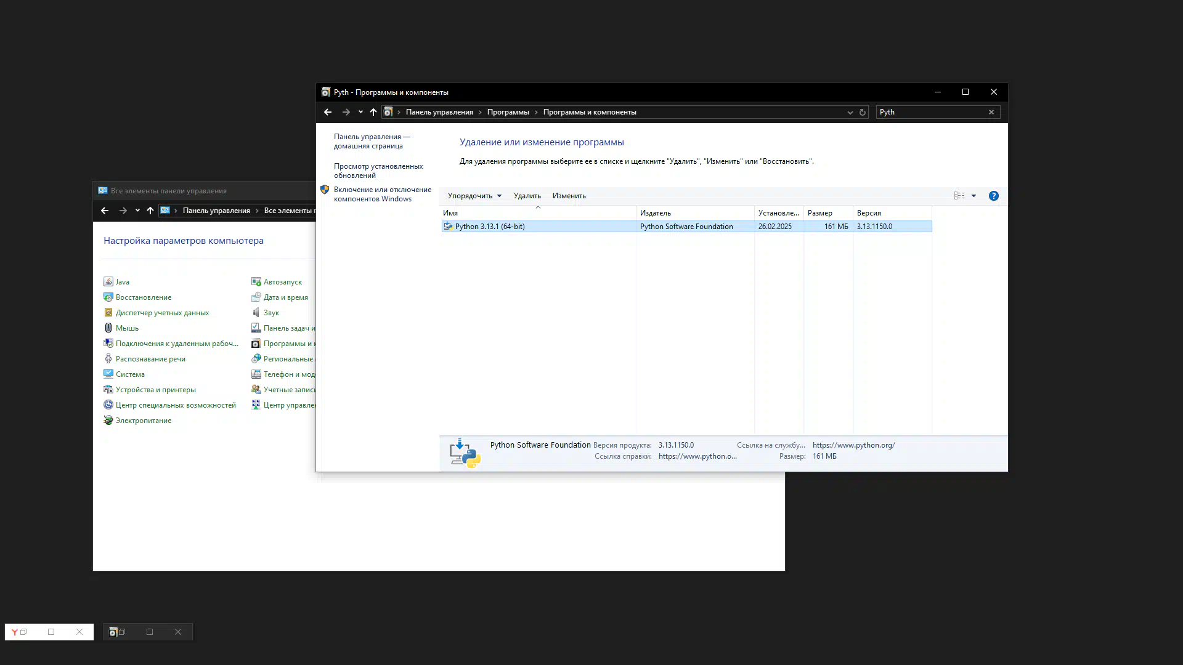Click forward arrow in All Control Panel Items window
The image size is (1183, 665).
(x=123, y=211)
